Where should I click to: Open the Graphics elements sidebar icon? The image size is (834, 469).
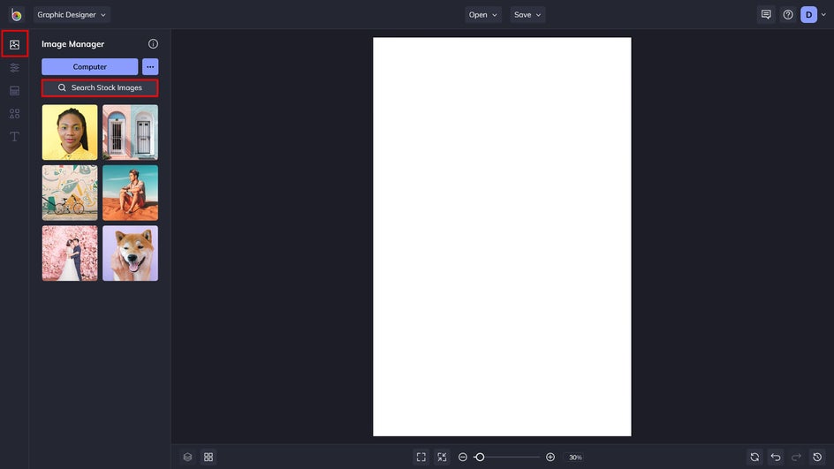pyautogui.click(x=14, y=113)
